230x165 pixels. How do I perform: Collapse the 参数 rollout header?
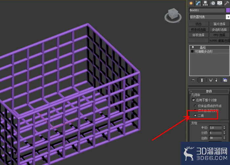209,91
